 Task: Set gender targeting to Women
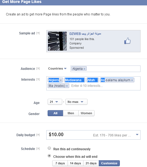click(86, 113)
